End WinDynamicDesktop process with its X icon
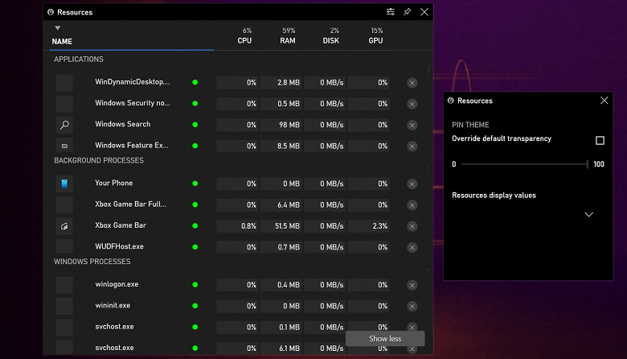 412,83
